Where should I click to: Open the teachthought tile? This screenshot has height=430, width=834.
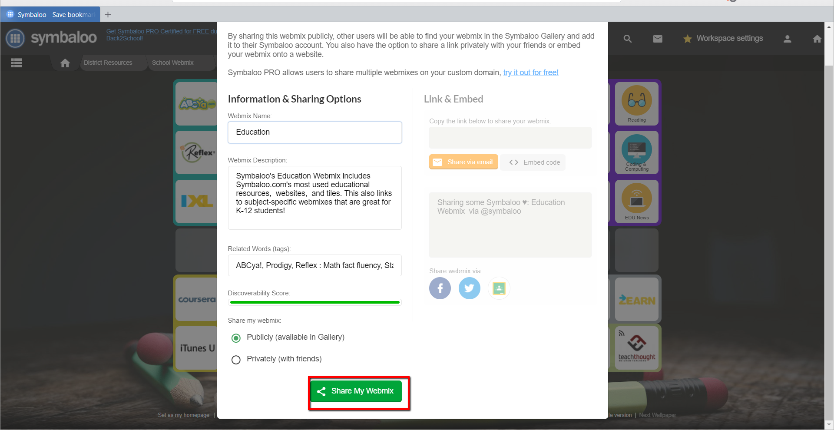tap(637, 348)
